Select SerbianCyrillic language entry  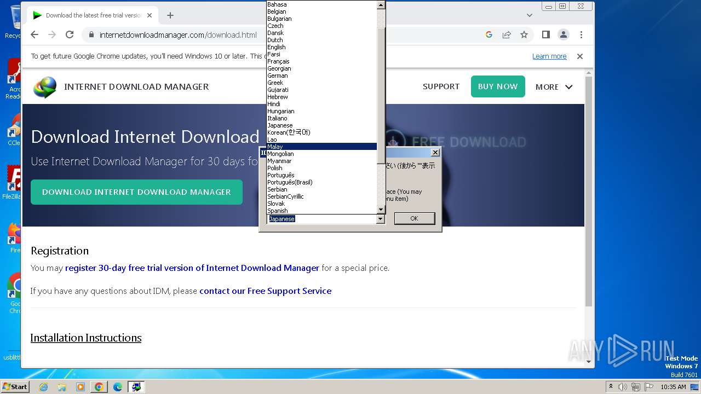[322, 196]
